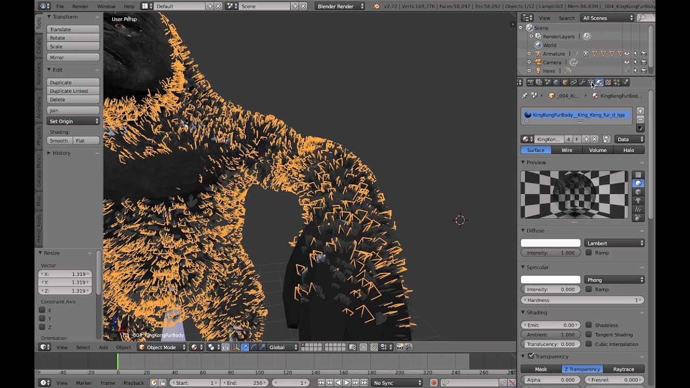Check the X constraint axis box
This screenshot has height=388, width=690.
click(42, 310)
